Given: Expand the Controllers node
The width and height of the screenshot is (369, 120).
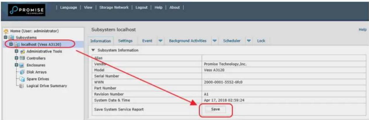Looking at the screenshot, I should 16,58.
